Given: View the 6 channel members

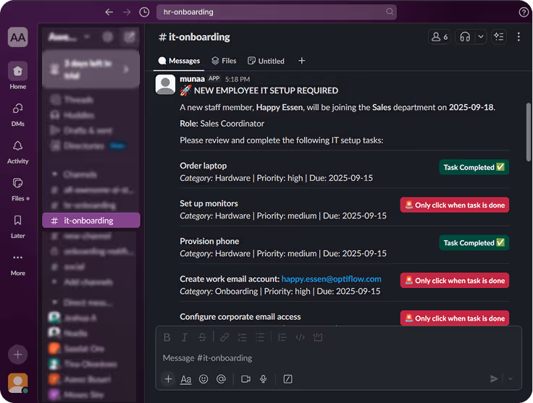Looking at the screenshot, I should click(x=439, y=37).
